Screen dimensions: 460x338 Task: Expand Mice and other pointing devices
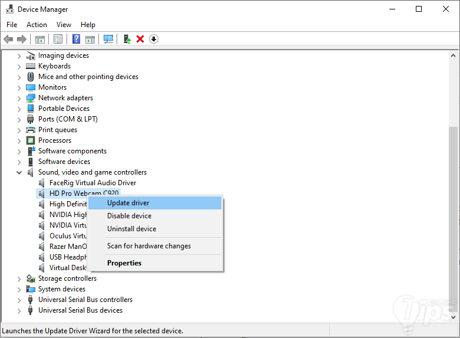click(x=19, y=77)
